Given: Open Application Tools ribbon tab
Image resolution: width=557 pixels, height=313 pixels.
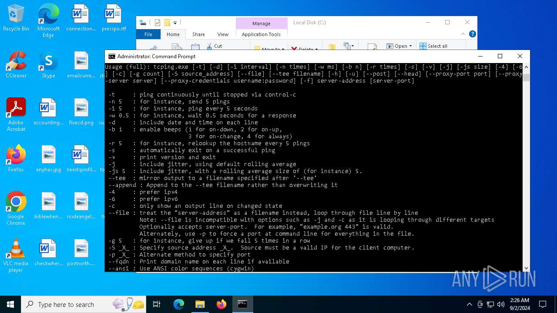Looking at the screenshot, I should pyautogui.click(x=261, y=34).
